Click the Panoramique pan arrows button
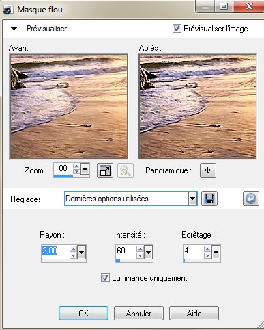The image size is (264, 330). pos(208,170)
